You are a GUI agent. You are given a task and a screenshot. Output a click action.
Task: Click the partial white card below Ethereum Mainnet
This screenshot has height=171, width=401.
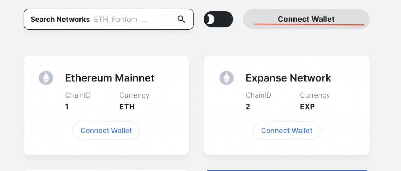[x=106, y=170]
